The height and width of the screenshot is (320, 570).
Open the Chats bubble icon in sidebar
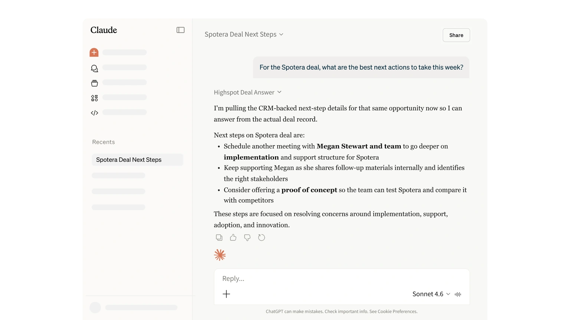click(95, 68)
